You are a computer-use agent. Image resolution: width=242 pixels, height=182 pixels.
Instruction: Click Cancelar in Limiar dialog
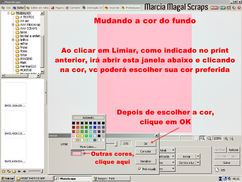point(146,151)
